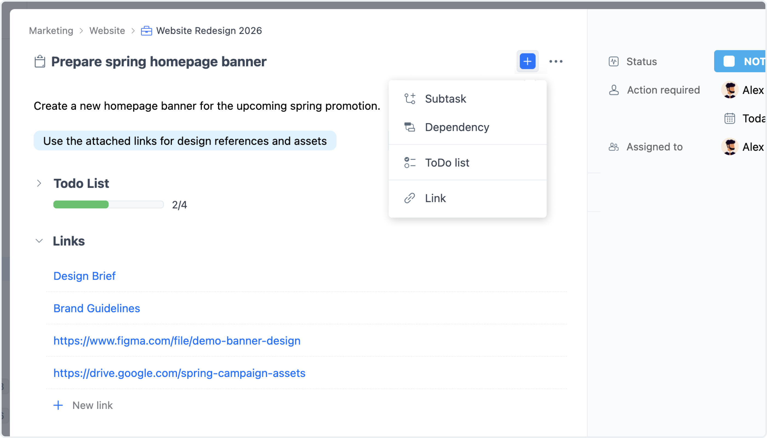Image resolution: width=767 pixels, height=438 pixels.
Task: Expand the Todo List section
Action: [x=39, y=183]
